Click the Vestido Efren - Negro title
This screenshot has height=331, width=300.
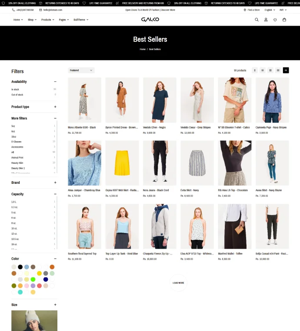(154, 128)
